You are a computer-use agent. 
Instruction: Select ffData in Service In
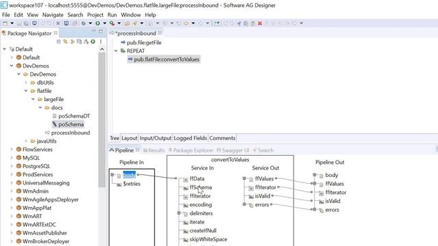197,179
